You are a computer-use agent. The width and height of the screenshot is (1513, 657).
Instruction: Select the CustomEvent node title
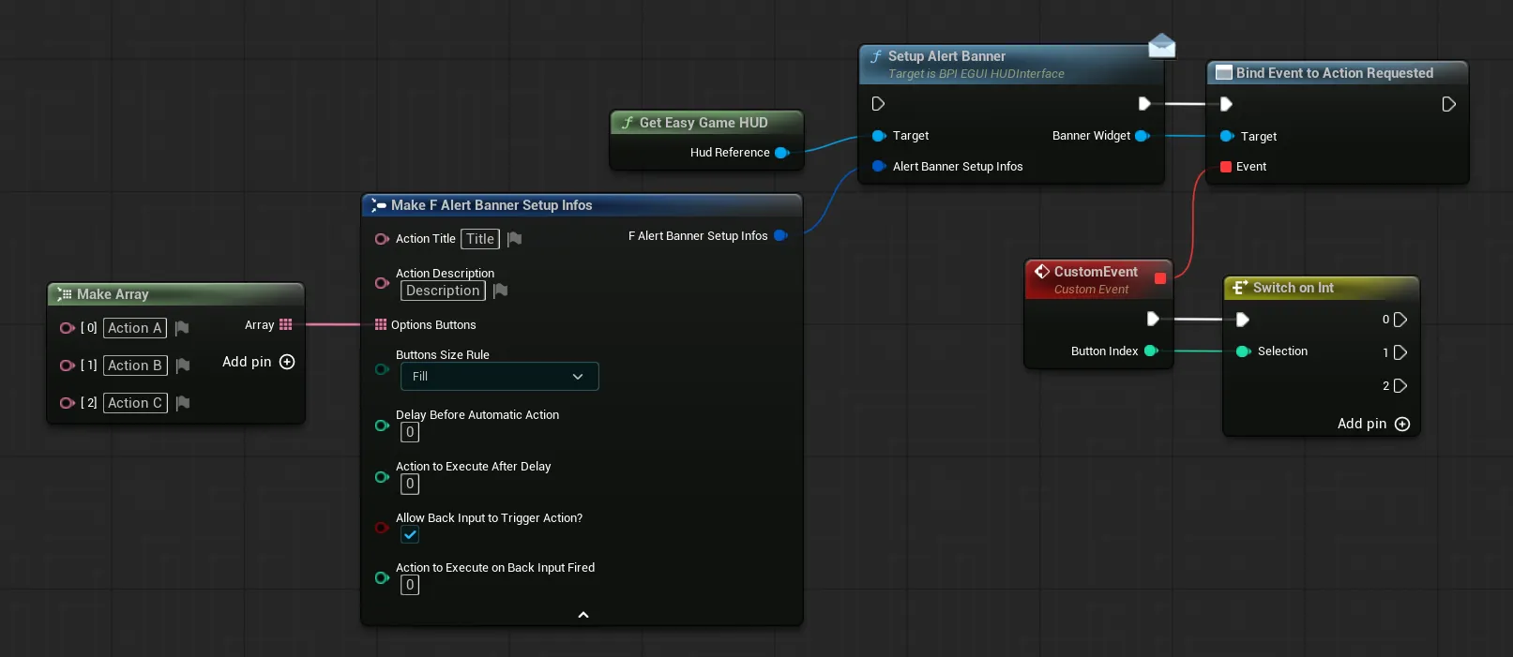[1096, 272]
